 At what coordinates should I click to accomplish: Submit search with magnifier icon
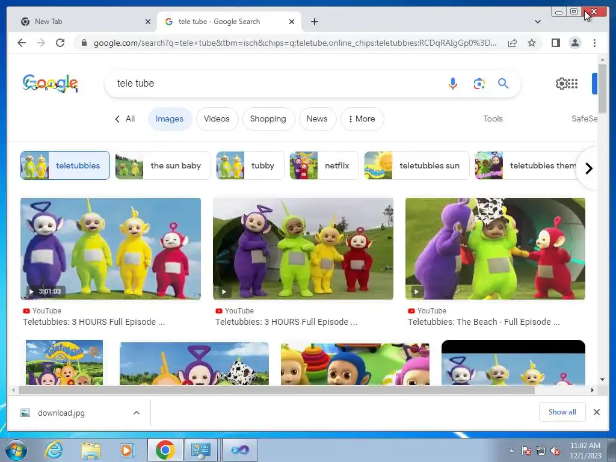click(504, 83)
